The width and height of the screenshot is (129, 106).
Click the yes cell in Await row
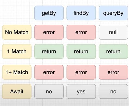click(x=81, y=91)
